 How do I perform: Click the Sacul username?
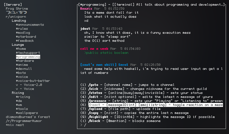123,64
